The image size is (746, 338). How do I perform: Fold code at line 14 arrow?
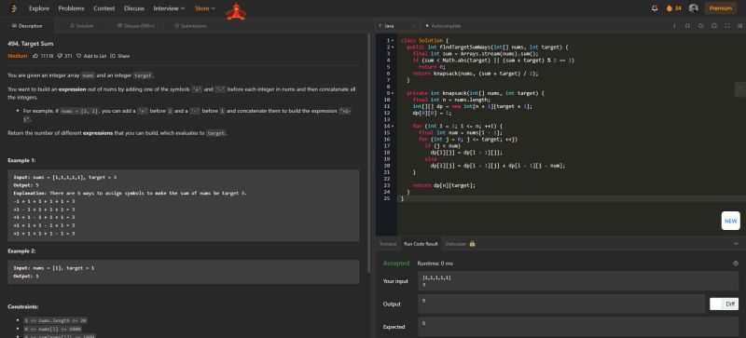pyautogui.click(x=393, y=126)
